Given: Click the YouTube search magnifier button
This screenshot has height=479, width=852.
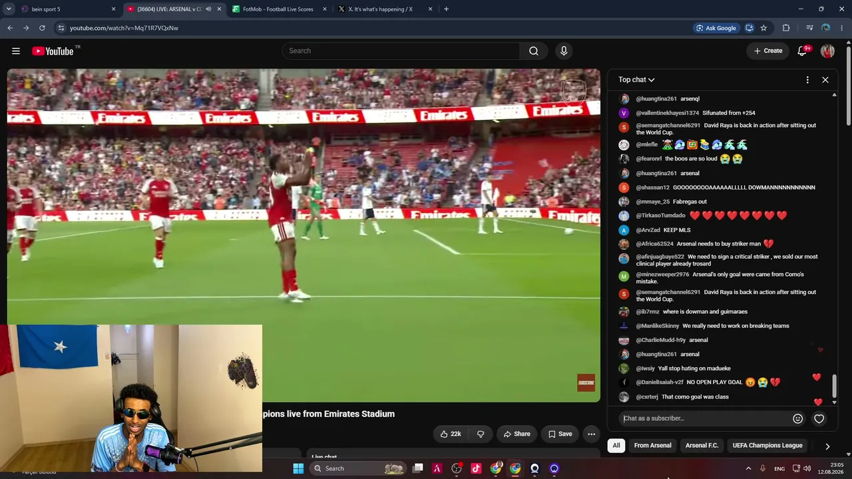Looking at the screenshot, I should click(x=534, y=51).
